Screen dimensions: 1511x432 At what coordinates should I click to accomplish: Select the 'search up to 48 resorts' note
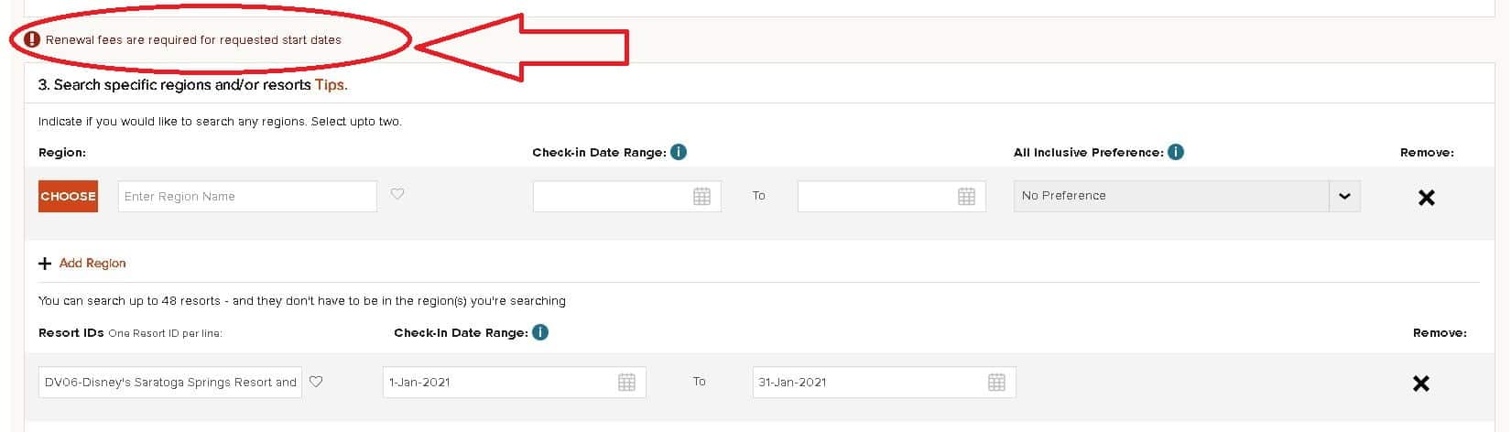pyautogui.click(x=302, y=300)
